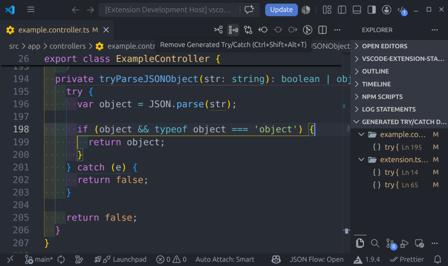Open Source Control view with badge 8
The height and width of the screenshot is (266, 448).
391,244
